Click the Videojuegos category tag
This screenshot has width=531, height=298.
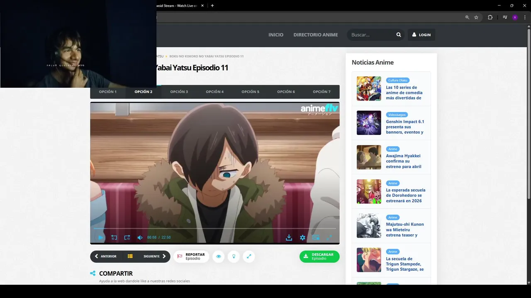click(397, 115)
